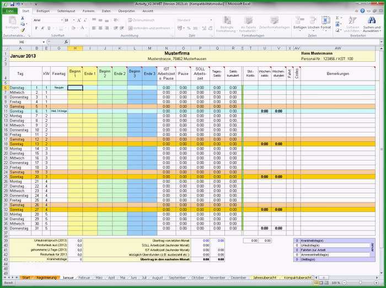Click the fill color bucket icon
Image resolution: width=386 pixels, height=288 pixels.
coord(73,28)
